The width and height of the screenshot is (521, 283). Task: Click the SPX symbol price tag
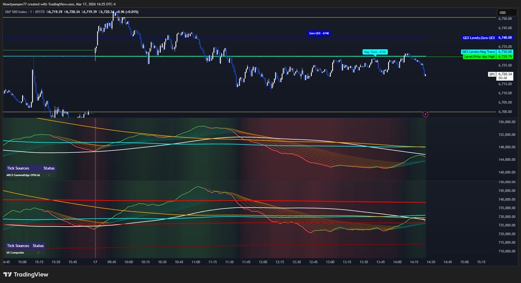[x=492, y=74]
